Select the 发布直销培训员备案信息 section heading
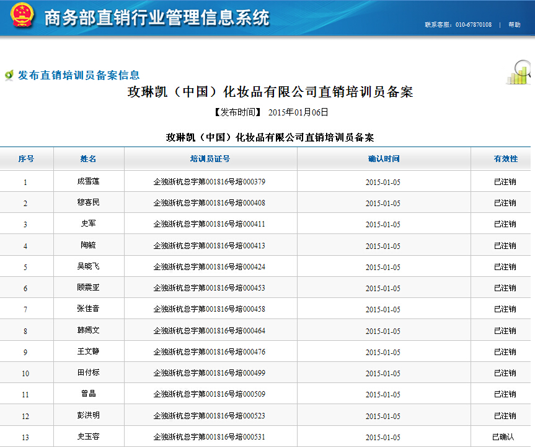535x447 pixels. click(79, 75)
